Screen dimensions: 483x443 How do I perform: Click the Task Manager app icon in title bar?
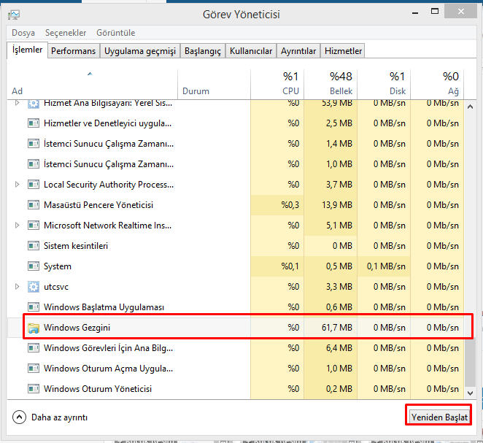(x=14, y=15)
